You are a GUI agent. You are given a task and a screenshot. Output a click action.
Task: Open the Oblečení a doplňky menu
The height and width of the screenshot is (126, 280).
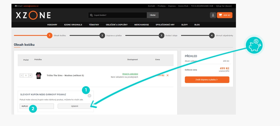click(x=117, y=25)
